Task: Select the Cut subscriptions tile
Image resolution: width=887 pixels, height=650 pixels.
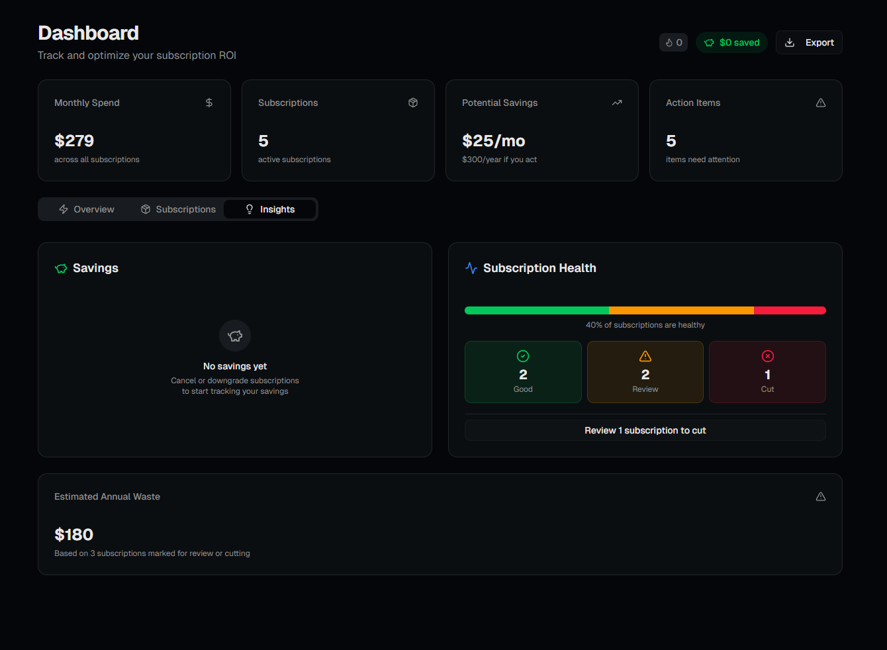Action: [x=767, y=372]
